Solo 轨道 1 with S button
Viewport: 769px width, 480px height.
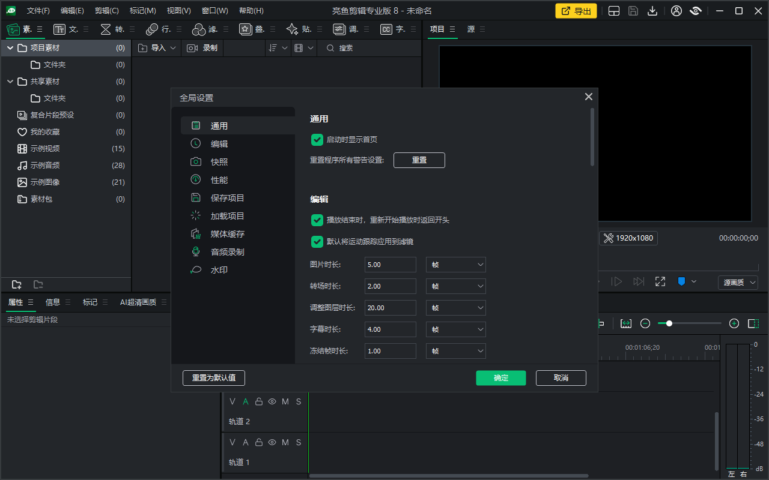(299, 442)
